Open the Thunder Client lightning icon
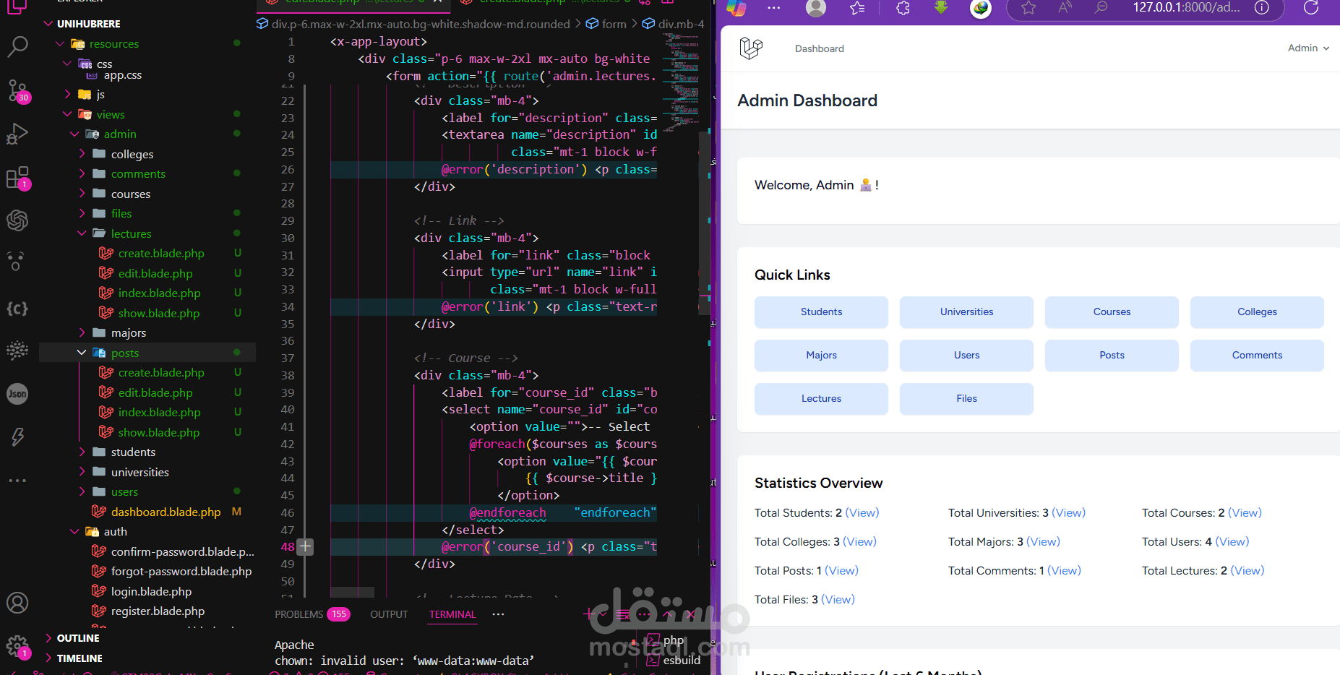This screenshot has width=1340, height=675. point(17,437)
